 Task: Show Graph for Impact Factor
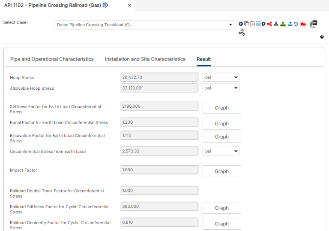point(221,171)
